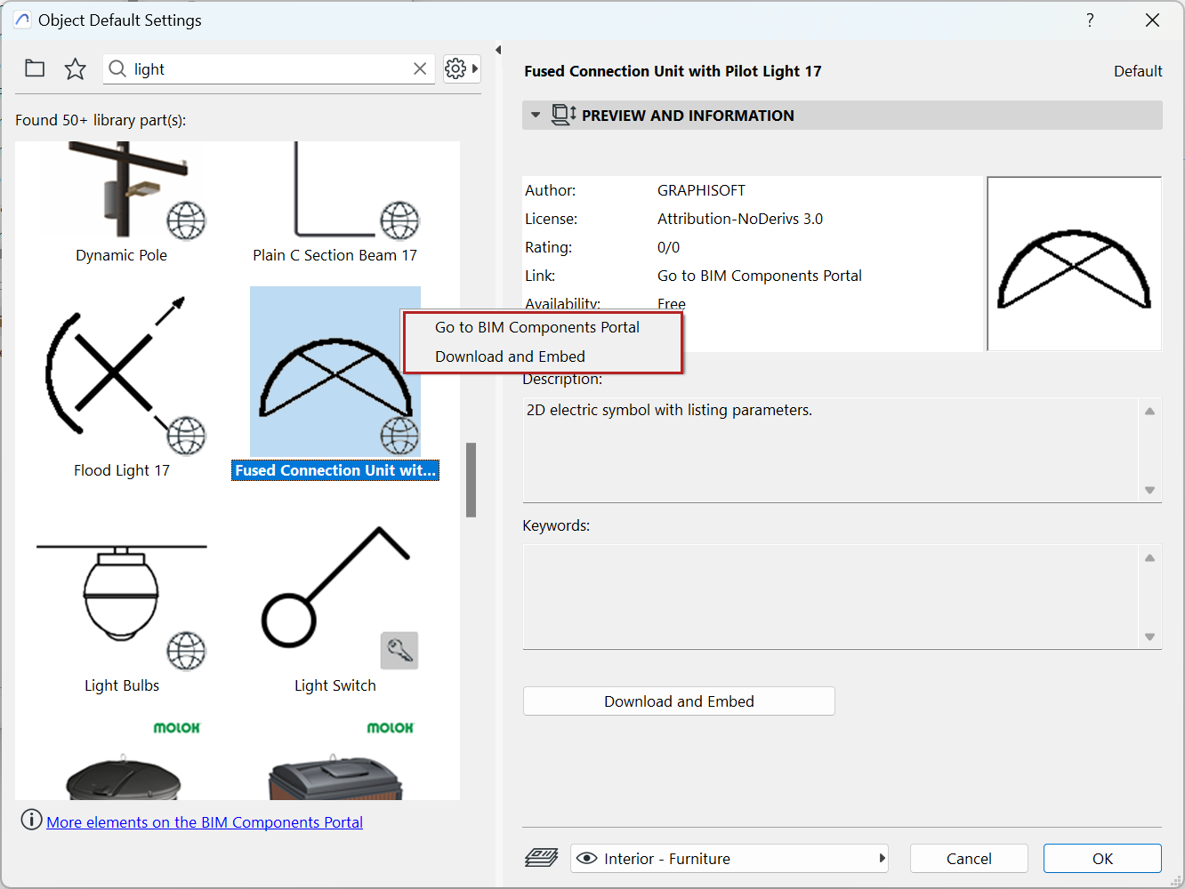
Task: Click the Description text box
Action: (x=842, y=450)
